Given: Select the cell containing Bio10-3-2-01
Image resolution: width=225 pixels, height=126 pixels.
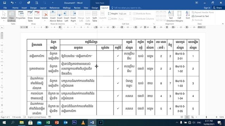Looking at the screenshot, I should (x=180, y=56).
